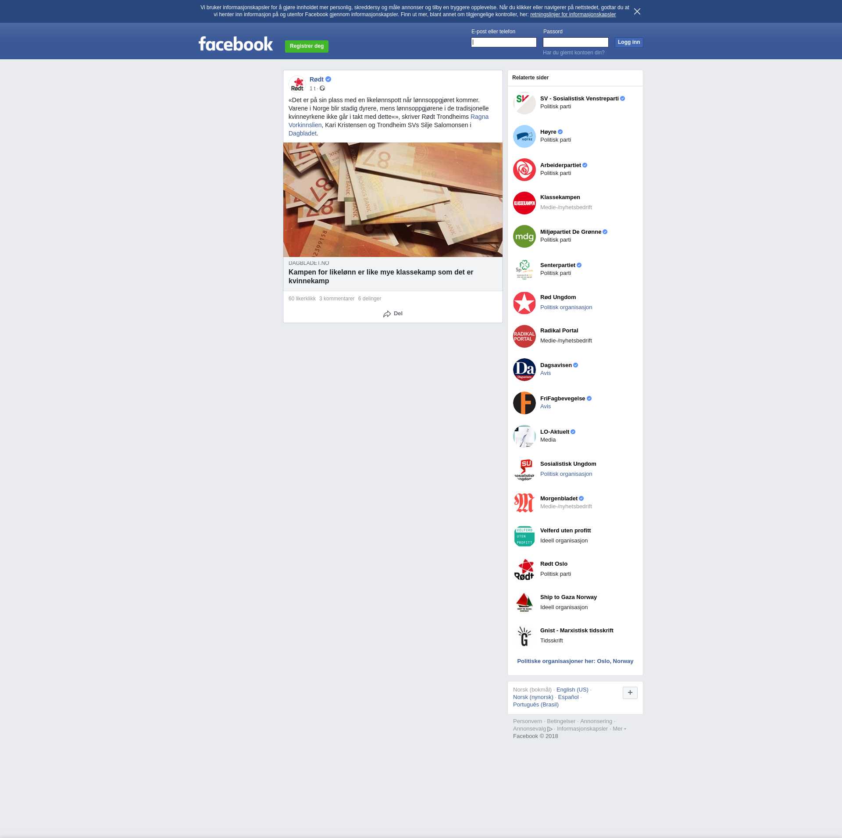Switch language to Norsk (nynorsk)

[x=533, y=697]
